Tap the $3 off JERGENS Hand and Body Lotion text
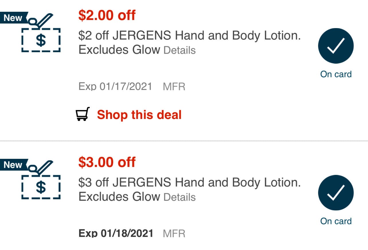 pos(189,183)
